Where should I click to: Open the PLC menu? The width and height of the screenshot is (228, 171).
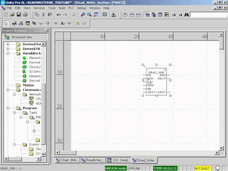point(71,8)
